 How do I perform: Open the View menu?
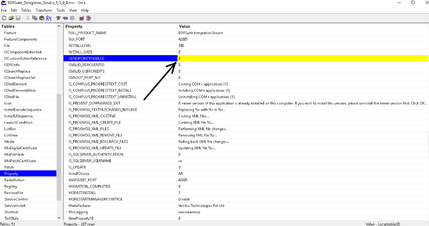click(73, 10)
